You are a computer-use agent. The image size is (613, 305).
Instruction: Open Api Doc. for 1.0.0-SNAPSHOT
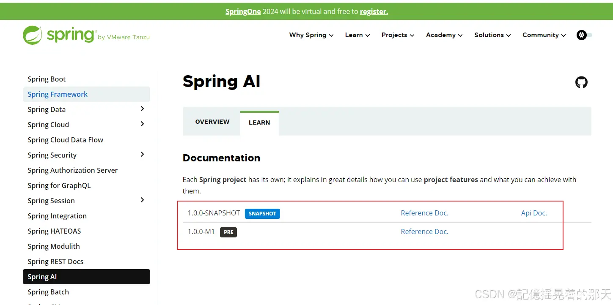534,213
